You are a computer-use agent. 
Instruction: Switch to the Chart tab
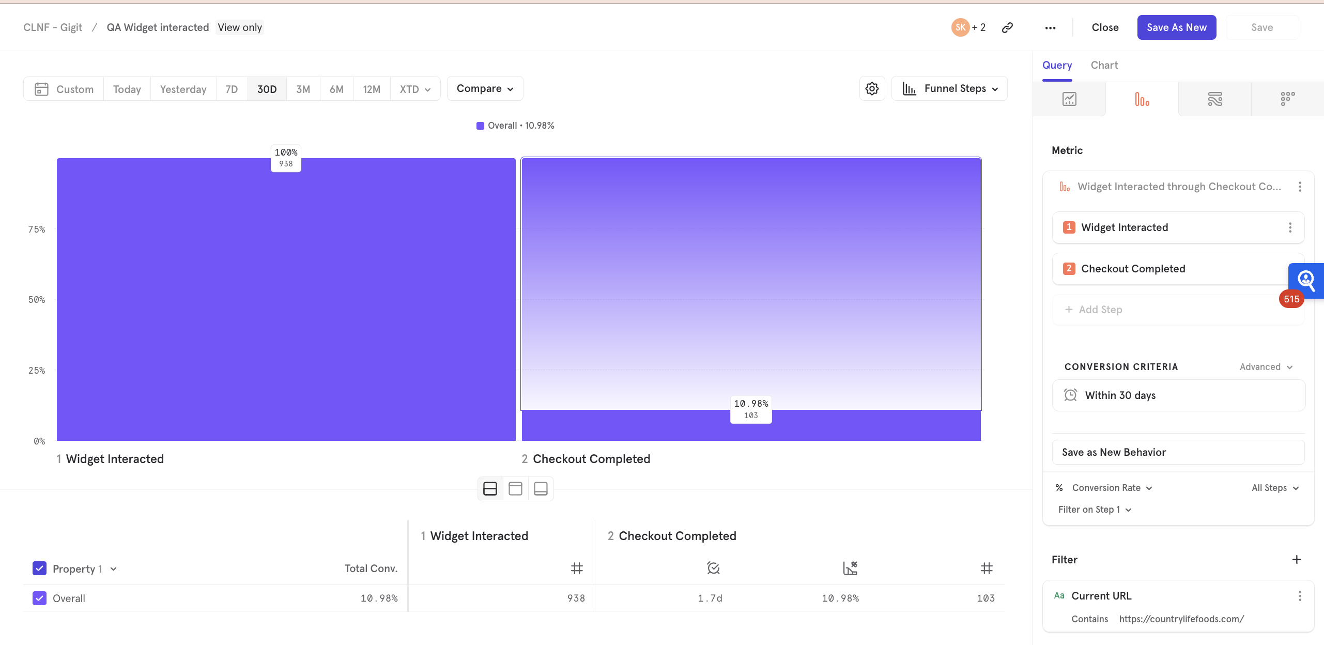click(1104, 65)
